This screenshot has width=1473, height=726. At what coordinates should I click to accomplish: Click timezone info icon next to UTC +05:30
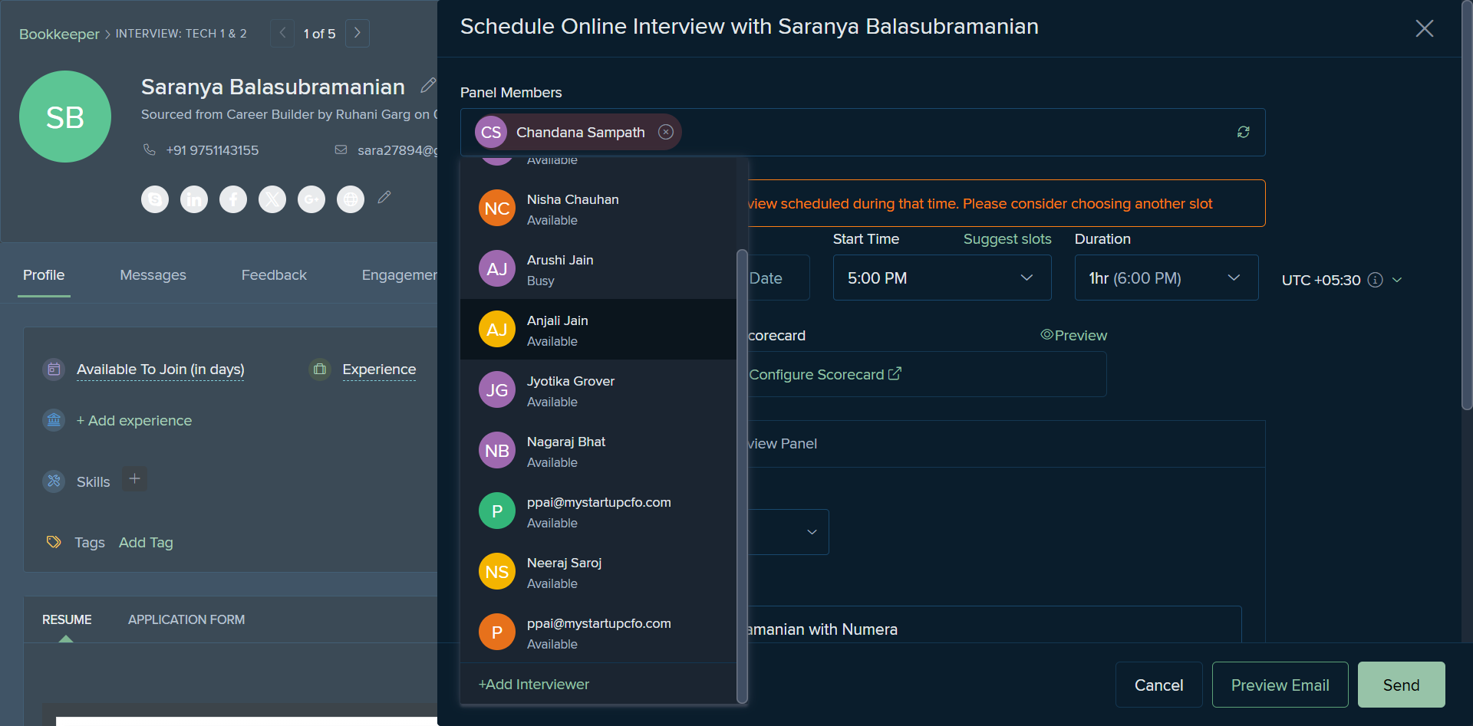click(1376, 280)
